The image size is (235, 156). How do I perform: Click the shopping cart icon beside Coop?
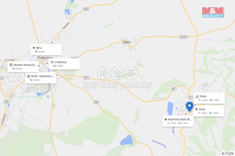tap(196, 109)
